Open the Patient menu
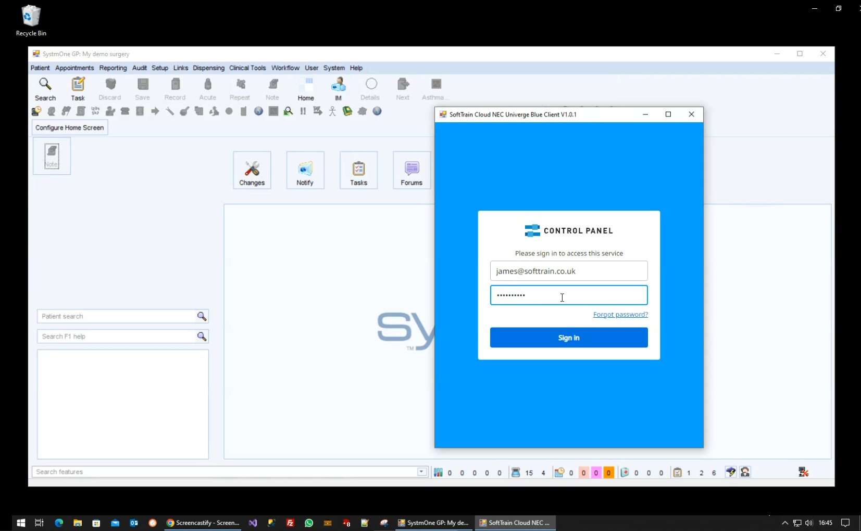Image resolution: width=861 pixels, height=531 pixels. click(x=40, y=68)
